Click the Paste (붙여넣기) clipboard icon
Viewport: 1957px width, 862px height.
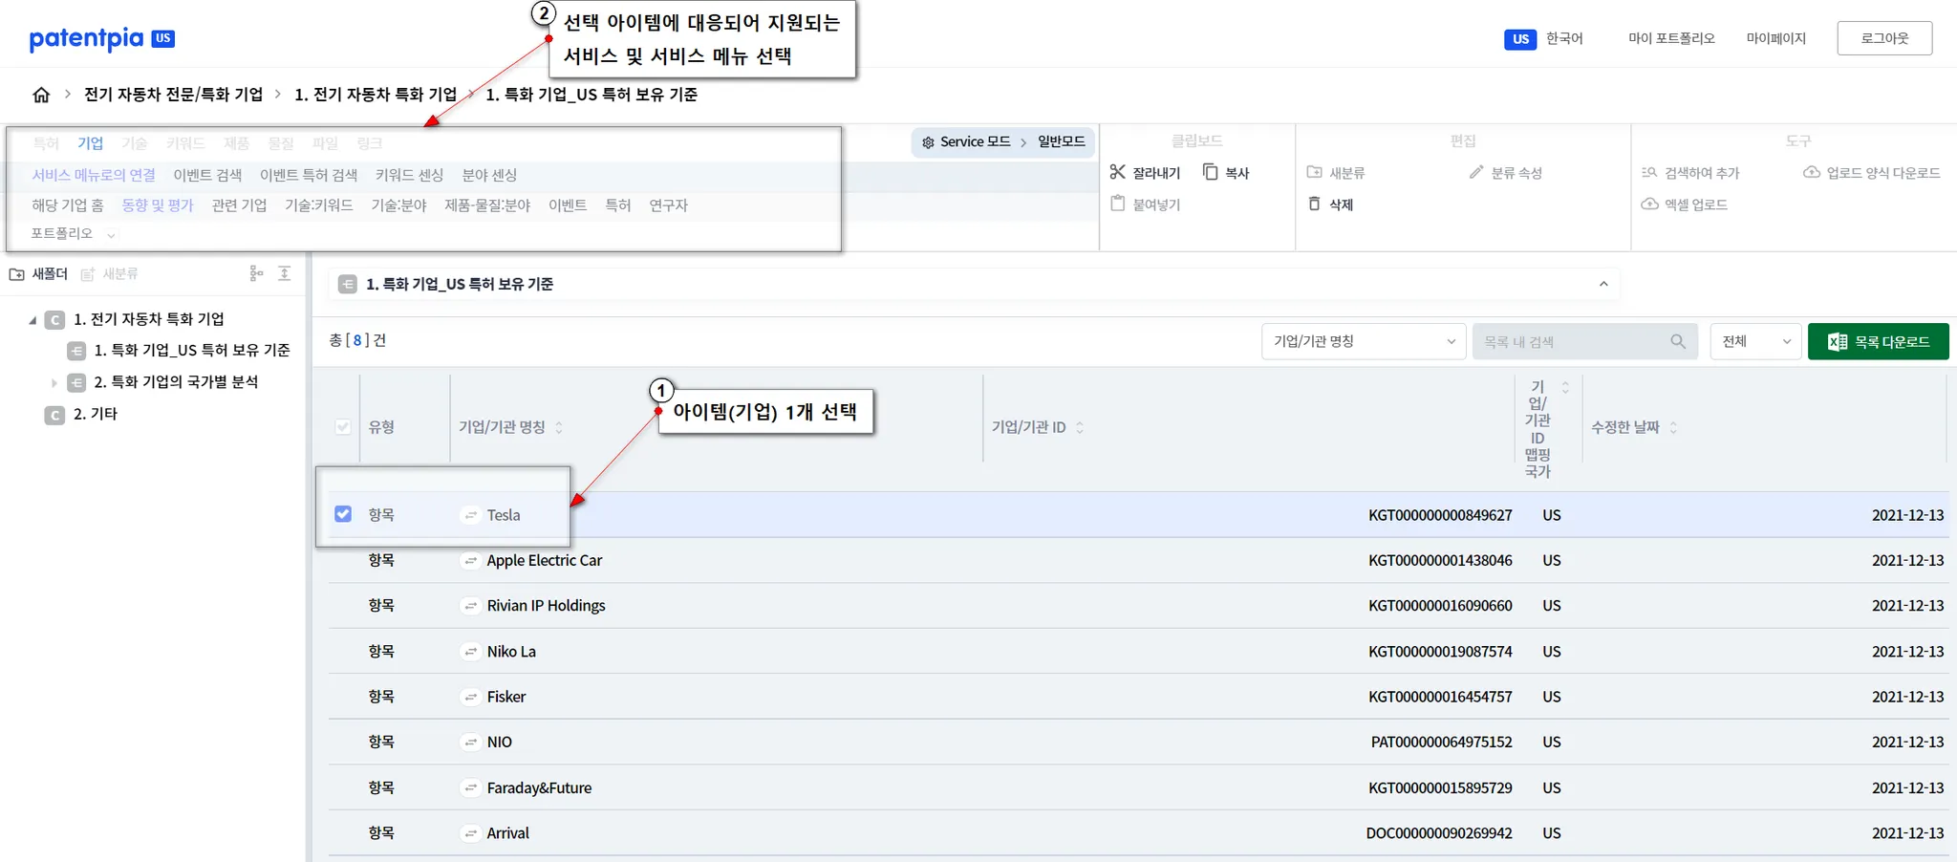tap(1117, 204)
